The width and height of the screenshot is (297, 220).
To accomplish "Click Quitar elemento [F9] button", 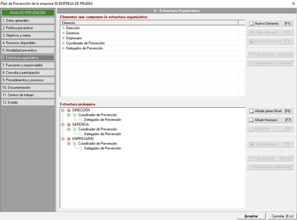I will coord(270,144).
